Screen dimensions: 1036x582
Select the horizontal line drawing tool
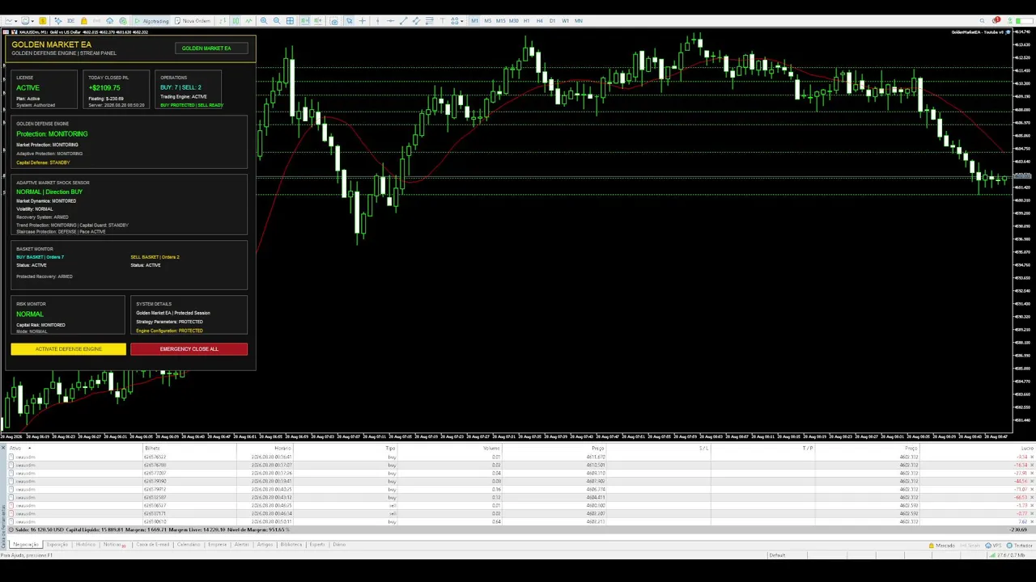coord(390,21)
